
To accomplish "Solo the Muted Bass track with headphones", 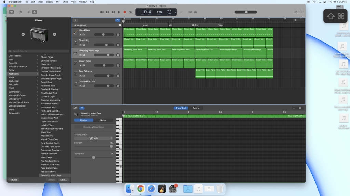I will pyautogui.click(x=84, y=35).
